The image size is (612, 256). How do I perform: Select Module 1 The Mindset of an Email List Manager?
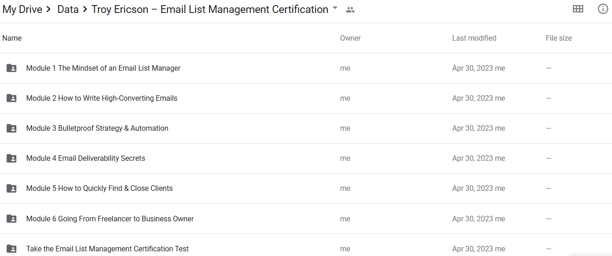tap(103, 68)
